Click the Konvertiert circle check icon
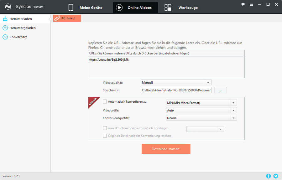Screen dimensions: 282x180 point(5,37)
